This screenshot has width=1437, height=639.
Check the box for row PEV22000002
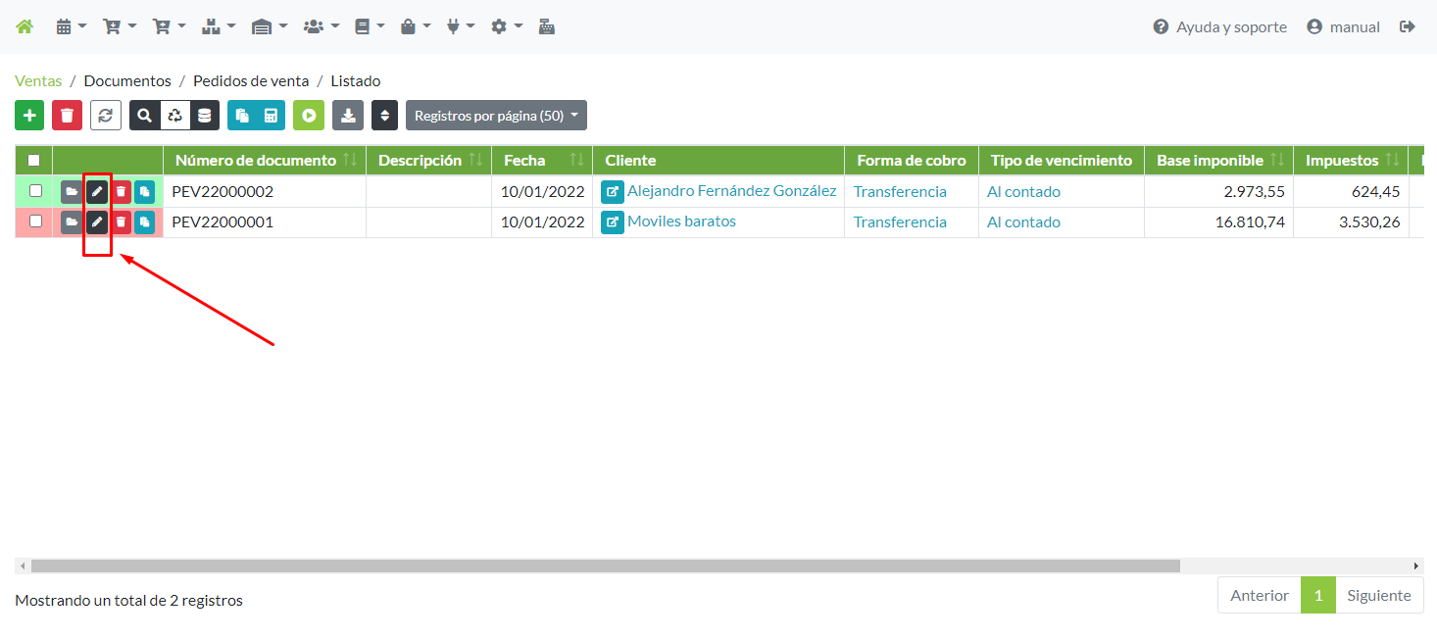pyautogui.click(x=36, y=191)
